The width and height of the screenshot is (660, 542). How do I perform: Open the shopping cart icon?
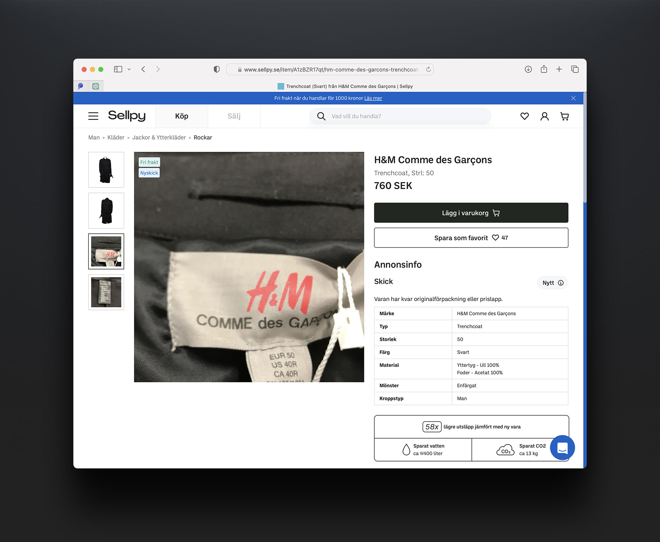point(565,116)
